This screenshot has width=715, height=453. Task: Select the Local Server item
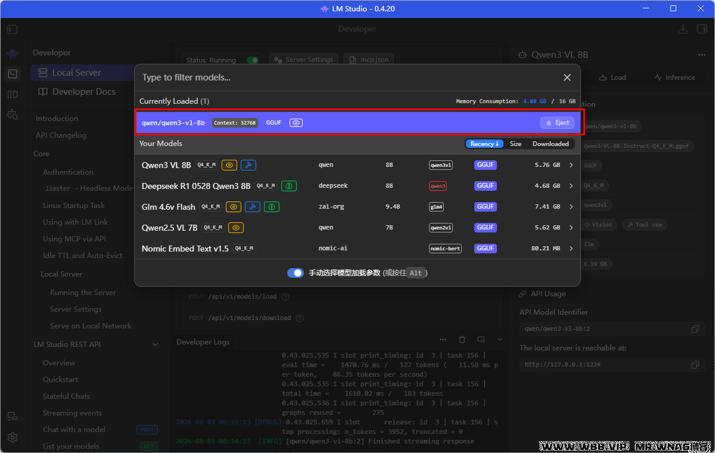pyautogui.click(x=82, y=73)
